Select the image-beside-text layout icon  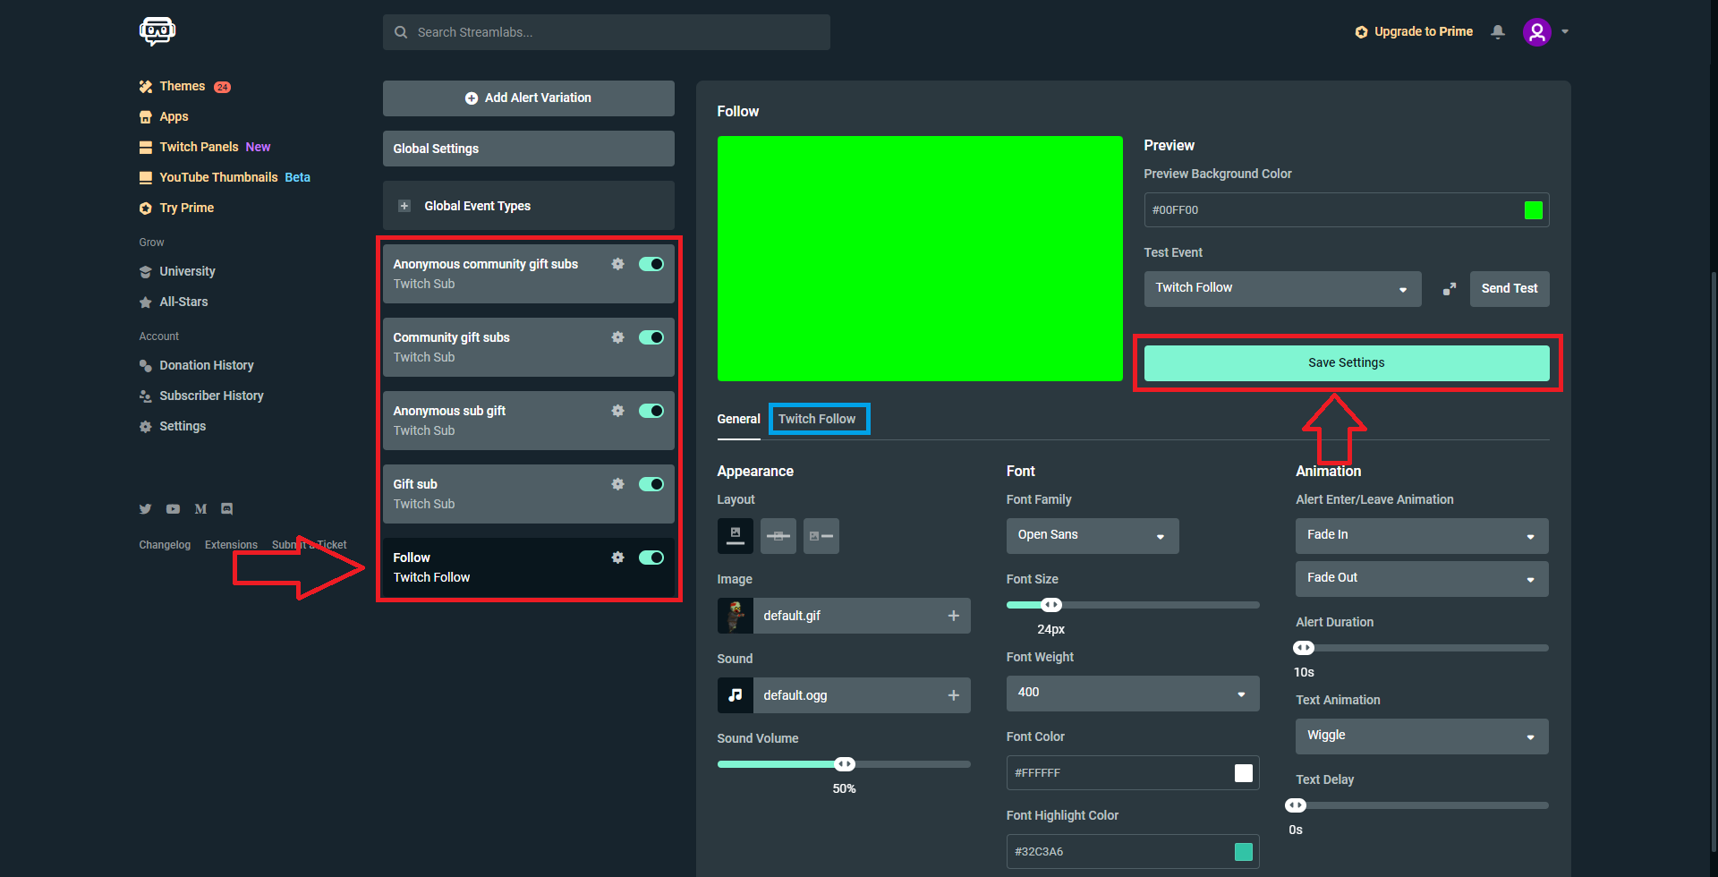(821, 536)
